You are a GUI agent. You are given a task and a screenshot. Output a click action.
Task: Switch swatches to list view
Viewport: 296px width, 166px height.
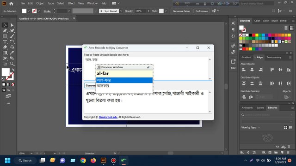click(x=286, y=28)
